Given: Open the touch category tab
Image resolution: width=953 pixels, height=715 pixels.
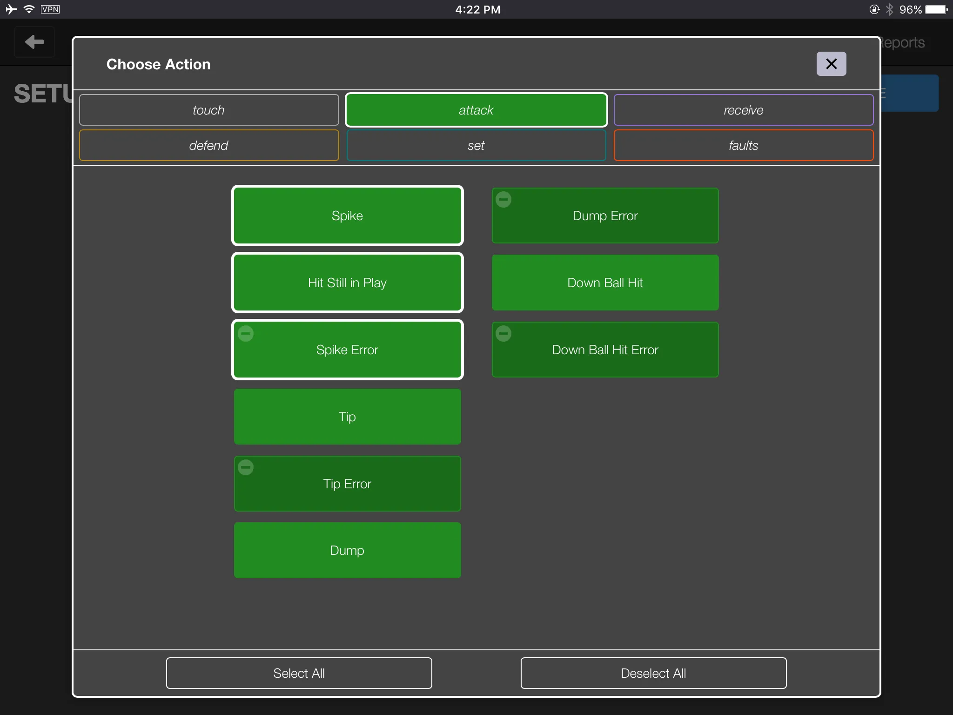Looking at the screenshot, I should [208, 110].
